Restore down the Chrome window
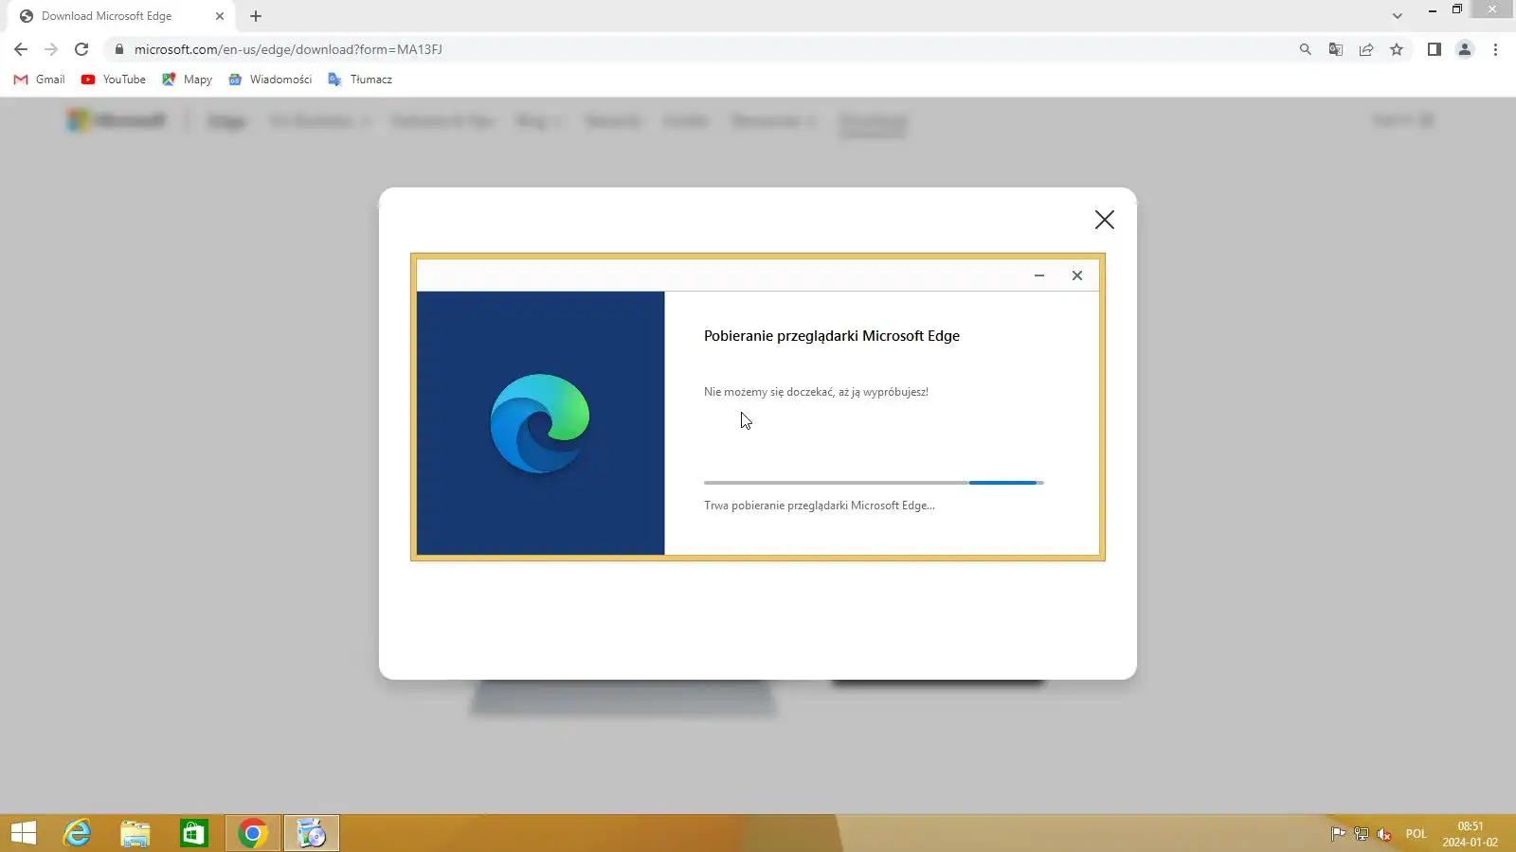This screenshot has height=852, width=1516. pos(1457,10)
